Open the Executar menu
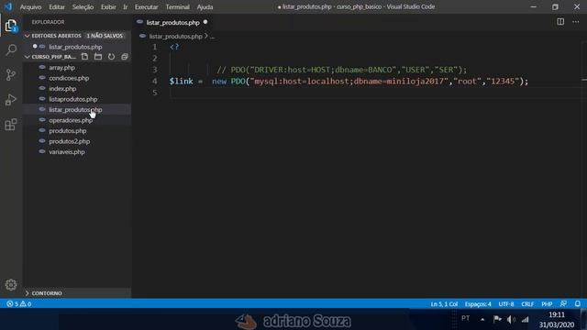 pos(147,6)
